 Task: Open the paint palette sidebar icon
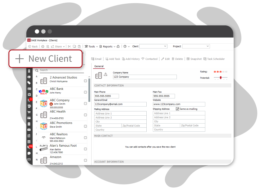tap(29, 77)
